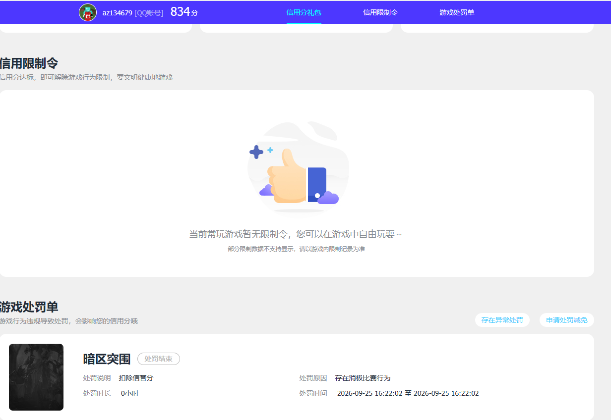The image size is (611, 420).
Task: Click the 部分限制数据不支持显示 note
Action: click(x=296, y=249)
